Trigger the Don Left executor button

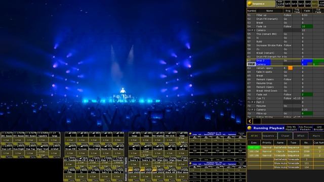point(7,152)
